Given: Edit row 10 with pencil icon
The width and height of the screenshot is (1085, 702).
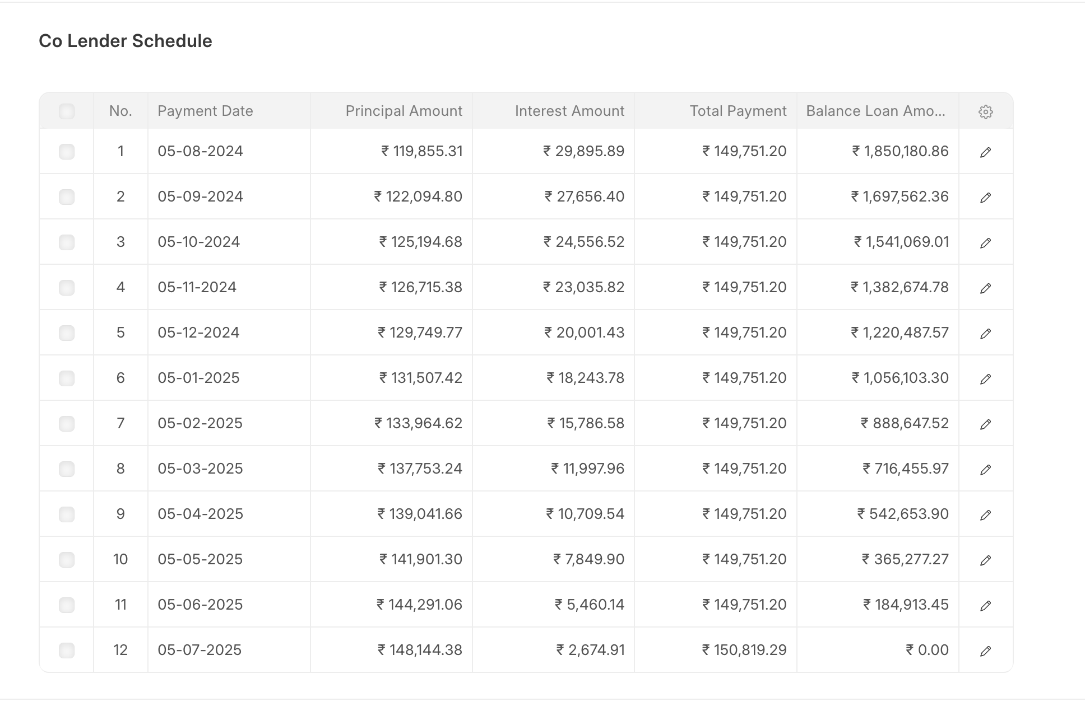Looking at the screenshot, I should [986, 560].
